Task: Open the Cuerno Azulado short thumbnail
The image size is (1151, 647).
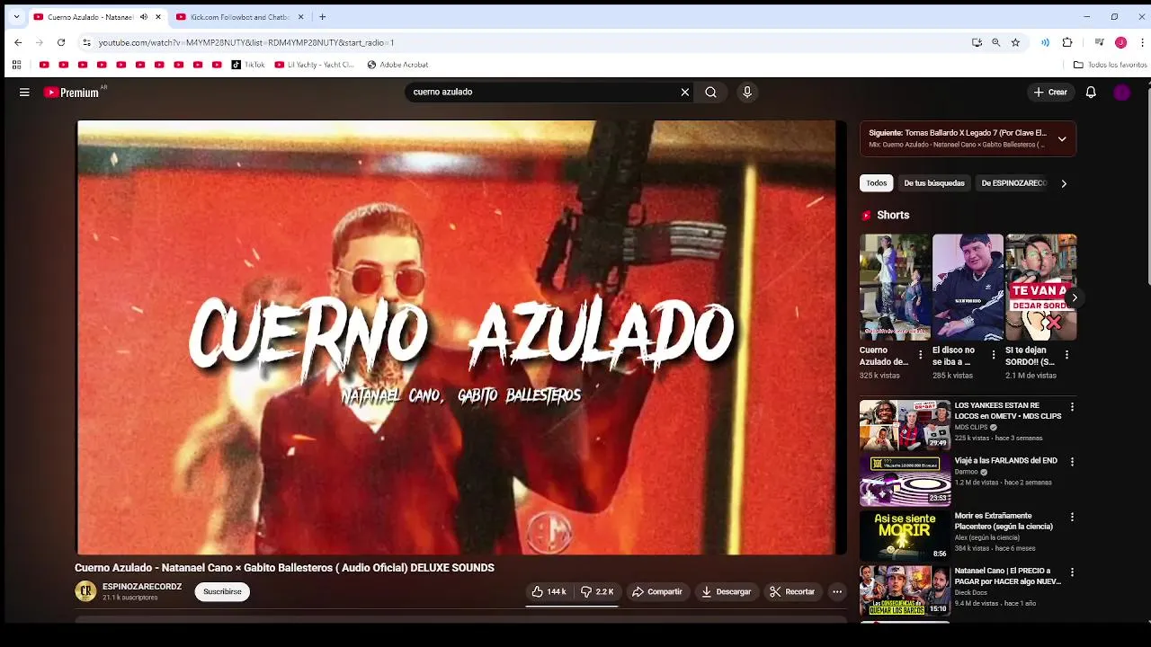Action: (895, 288)
